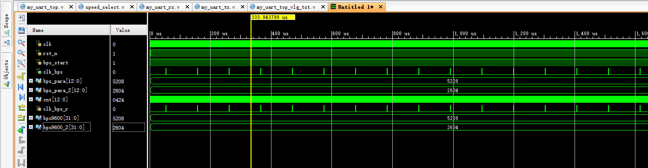Expand the bps_para[12:0] bus
Viewport: 648px width, 168px height.
31,81
